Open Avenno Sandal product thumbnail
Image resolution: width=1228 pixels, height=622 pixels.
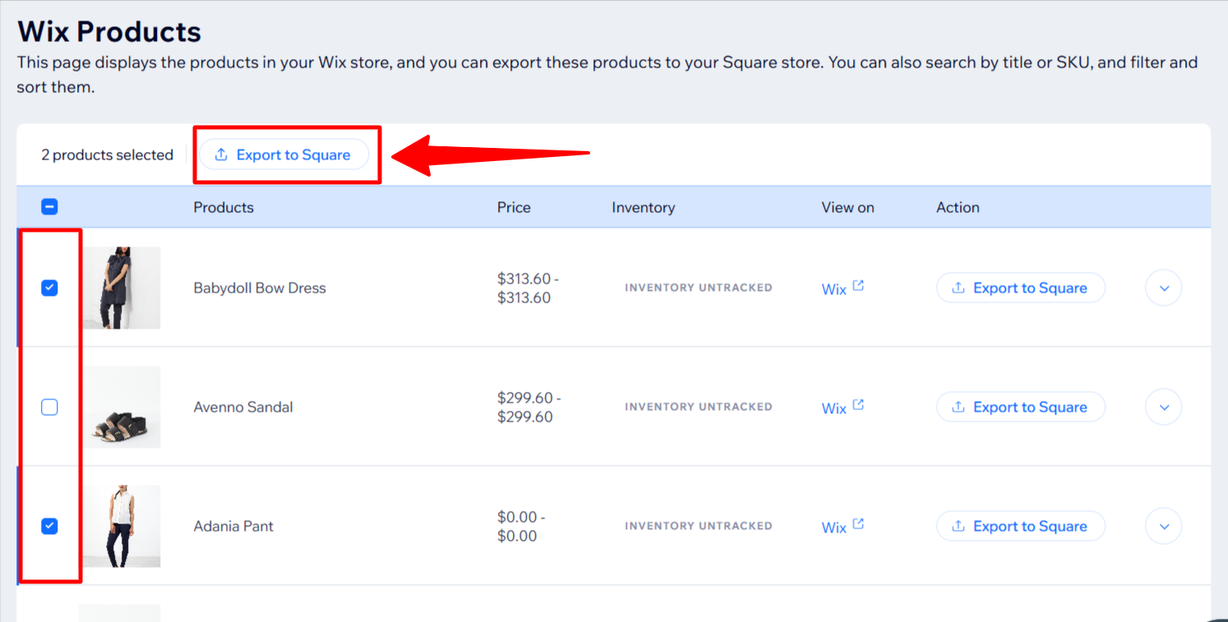122,407
